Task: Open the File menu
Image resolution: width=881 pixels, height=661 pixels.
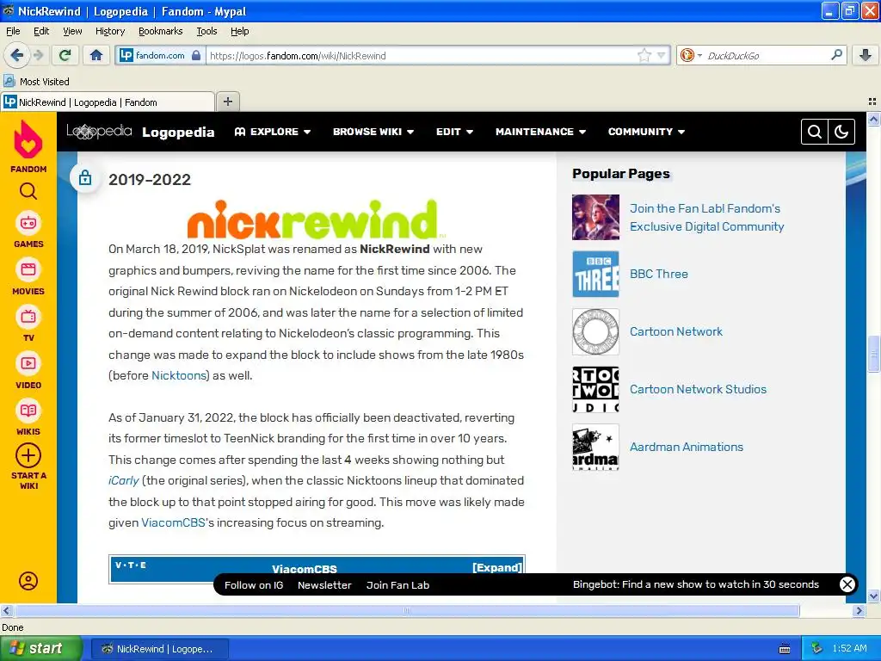Action: coord(13,31)
